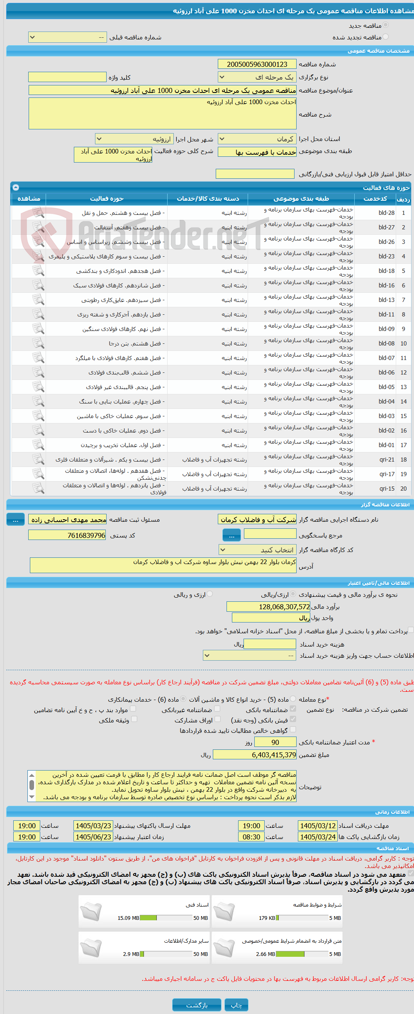Open the کد کارگاه مناقصه گزار dropdown
The height and width of the screenshot is (1014, 414).
coord(258,550)
